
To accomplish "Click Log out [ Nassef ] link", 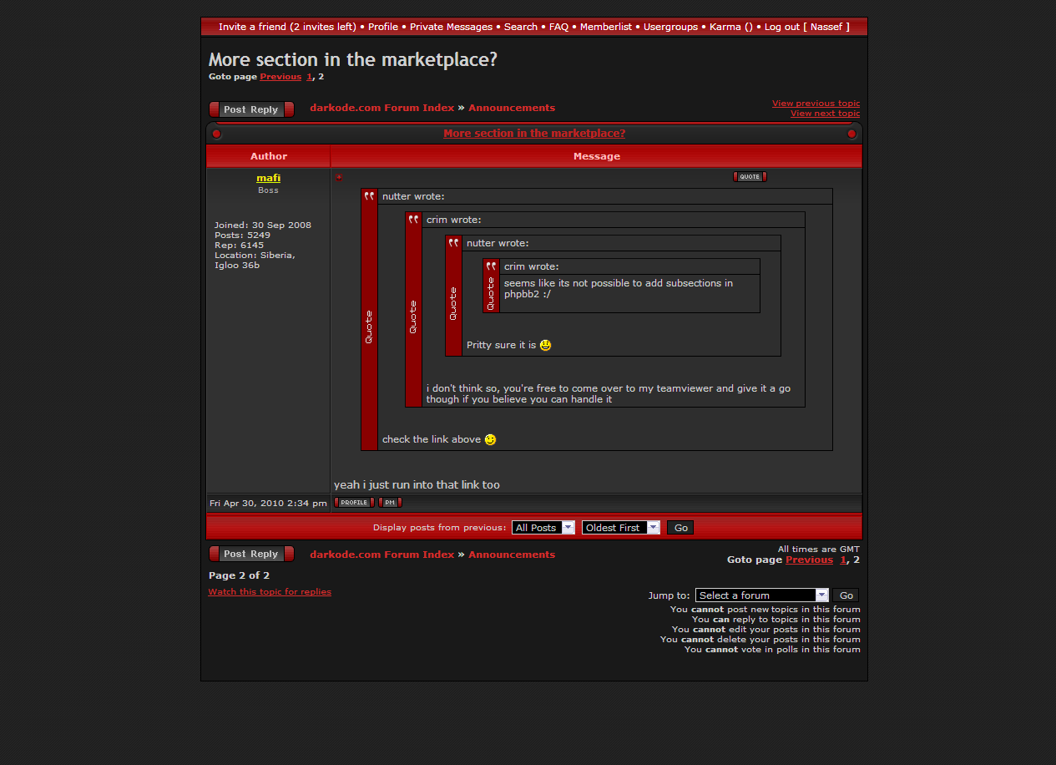I will pos(806,27).
